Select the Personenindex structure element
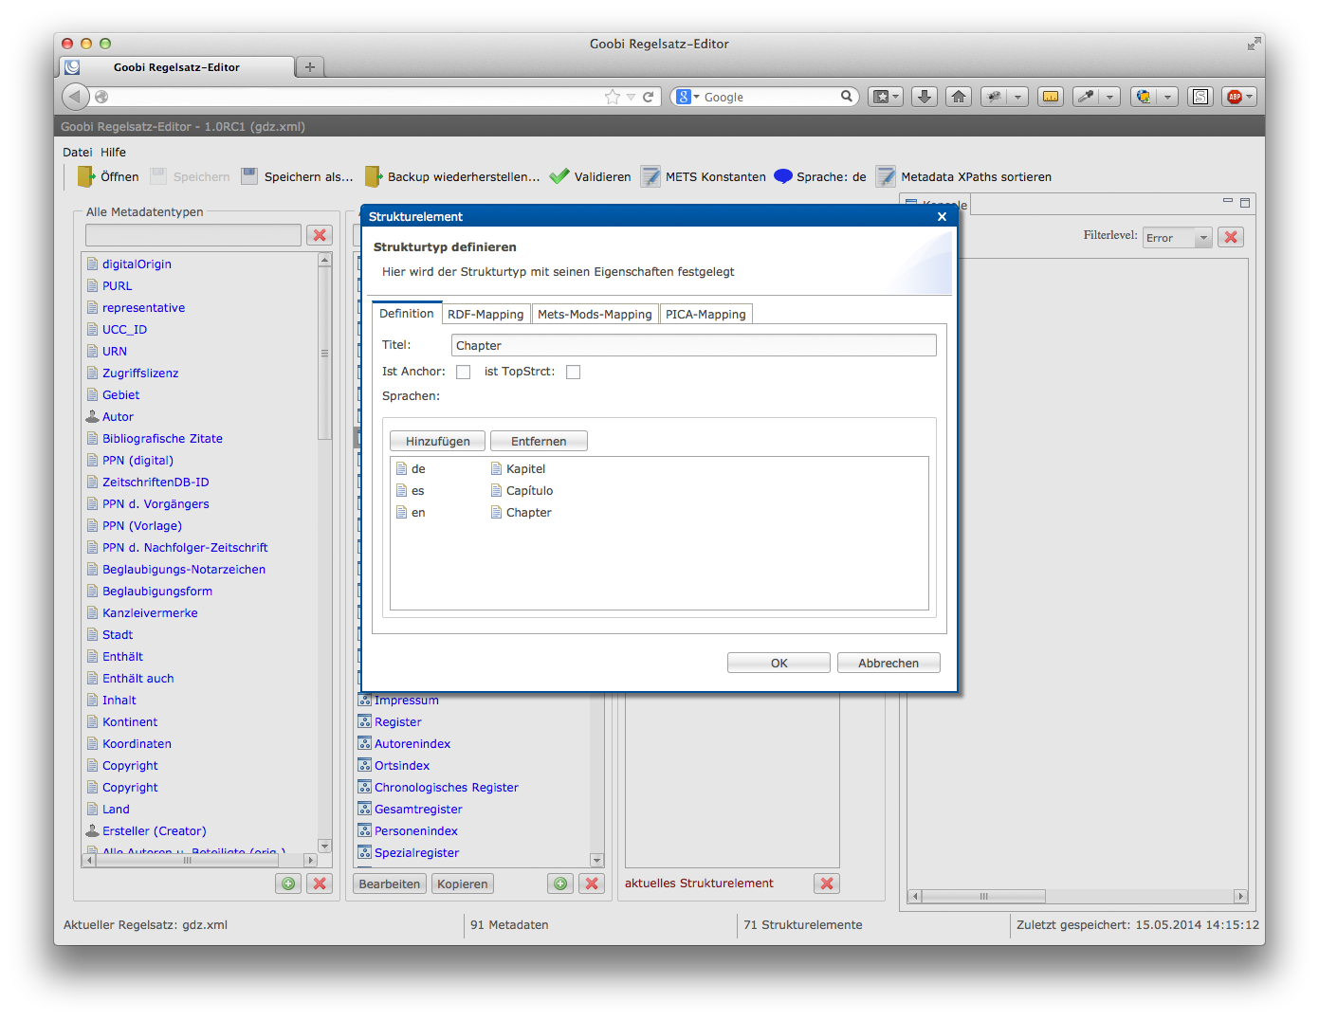1319x1020 pixels. pos(415,830)
